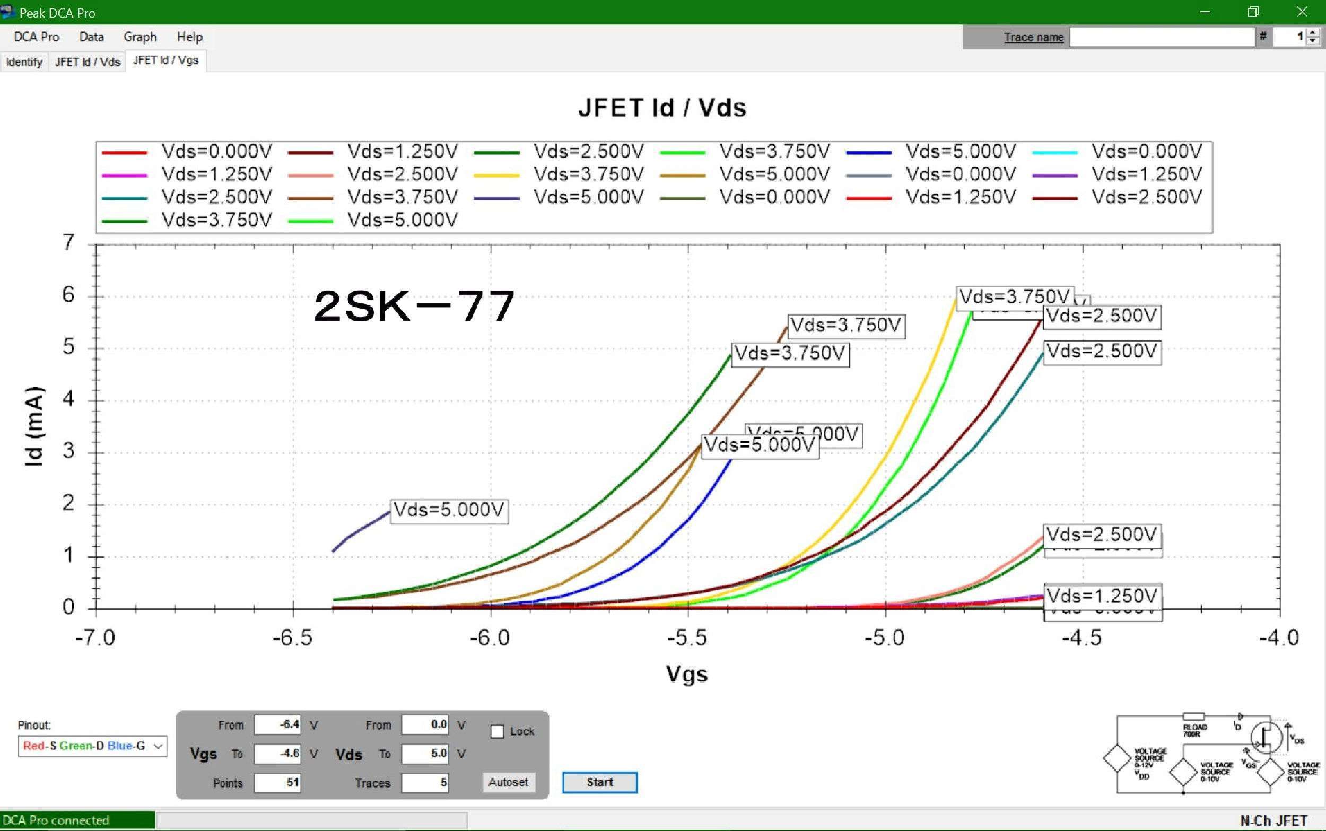Enable the Lock checkbox
Image resolution: width=1326 pixels, height=831 pixels.
pos(497,731)
